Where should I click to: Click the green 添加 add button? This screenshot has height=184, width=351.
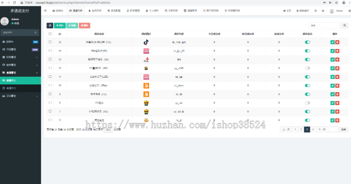60,26
